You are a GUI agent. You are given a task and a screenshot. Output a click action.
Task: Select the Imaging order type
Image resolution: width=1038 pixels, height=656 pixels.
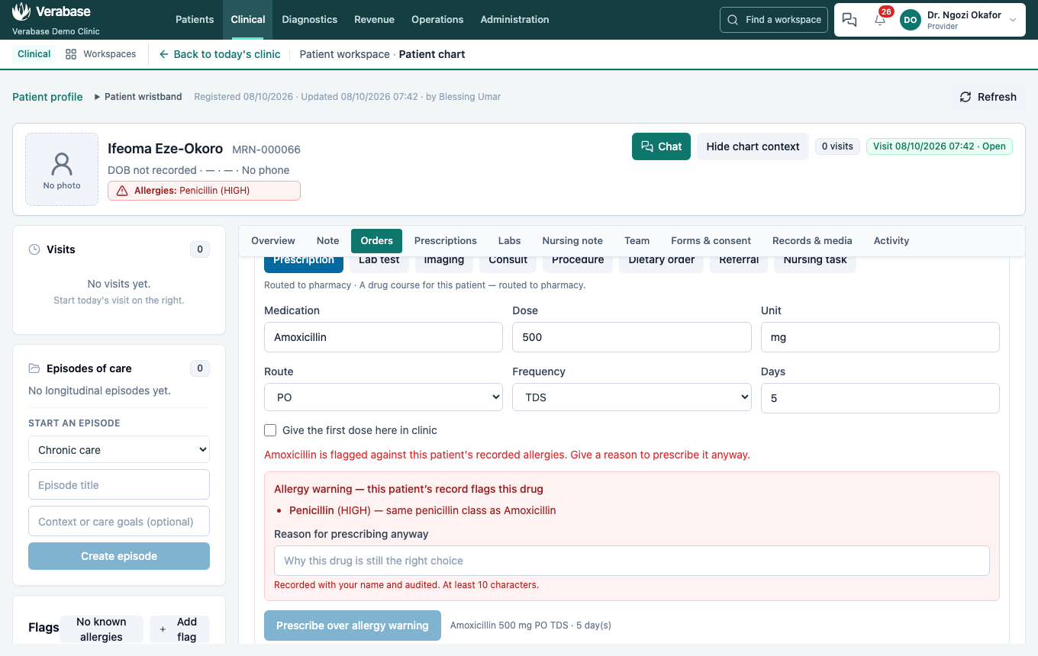444,262
